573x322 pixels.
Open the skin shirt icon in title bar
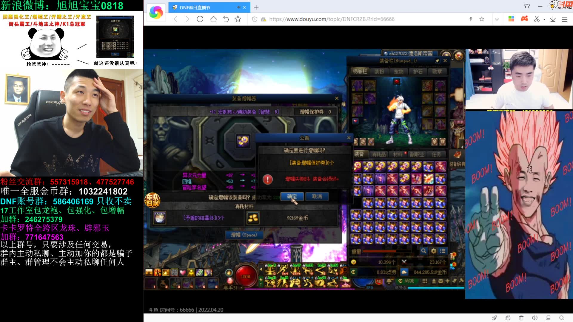(527, 6)
